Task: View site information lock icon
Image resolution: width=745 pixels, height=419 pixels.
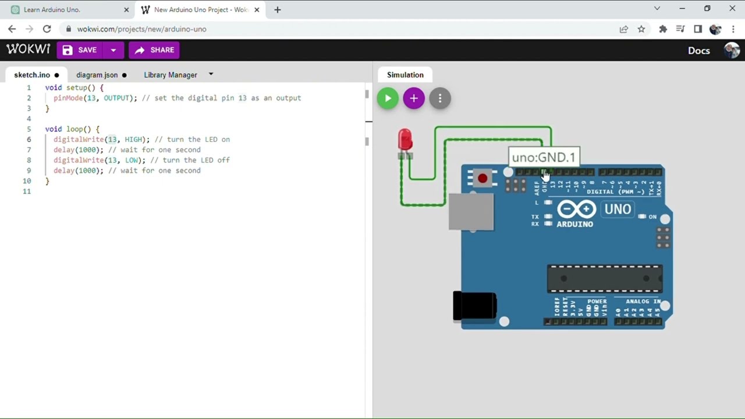Action: (x=69, y=29)
